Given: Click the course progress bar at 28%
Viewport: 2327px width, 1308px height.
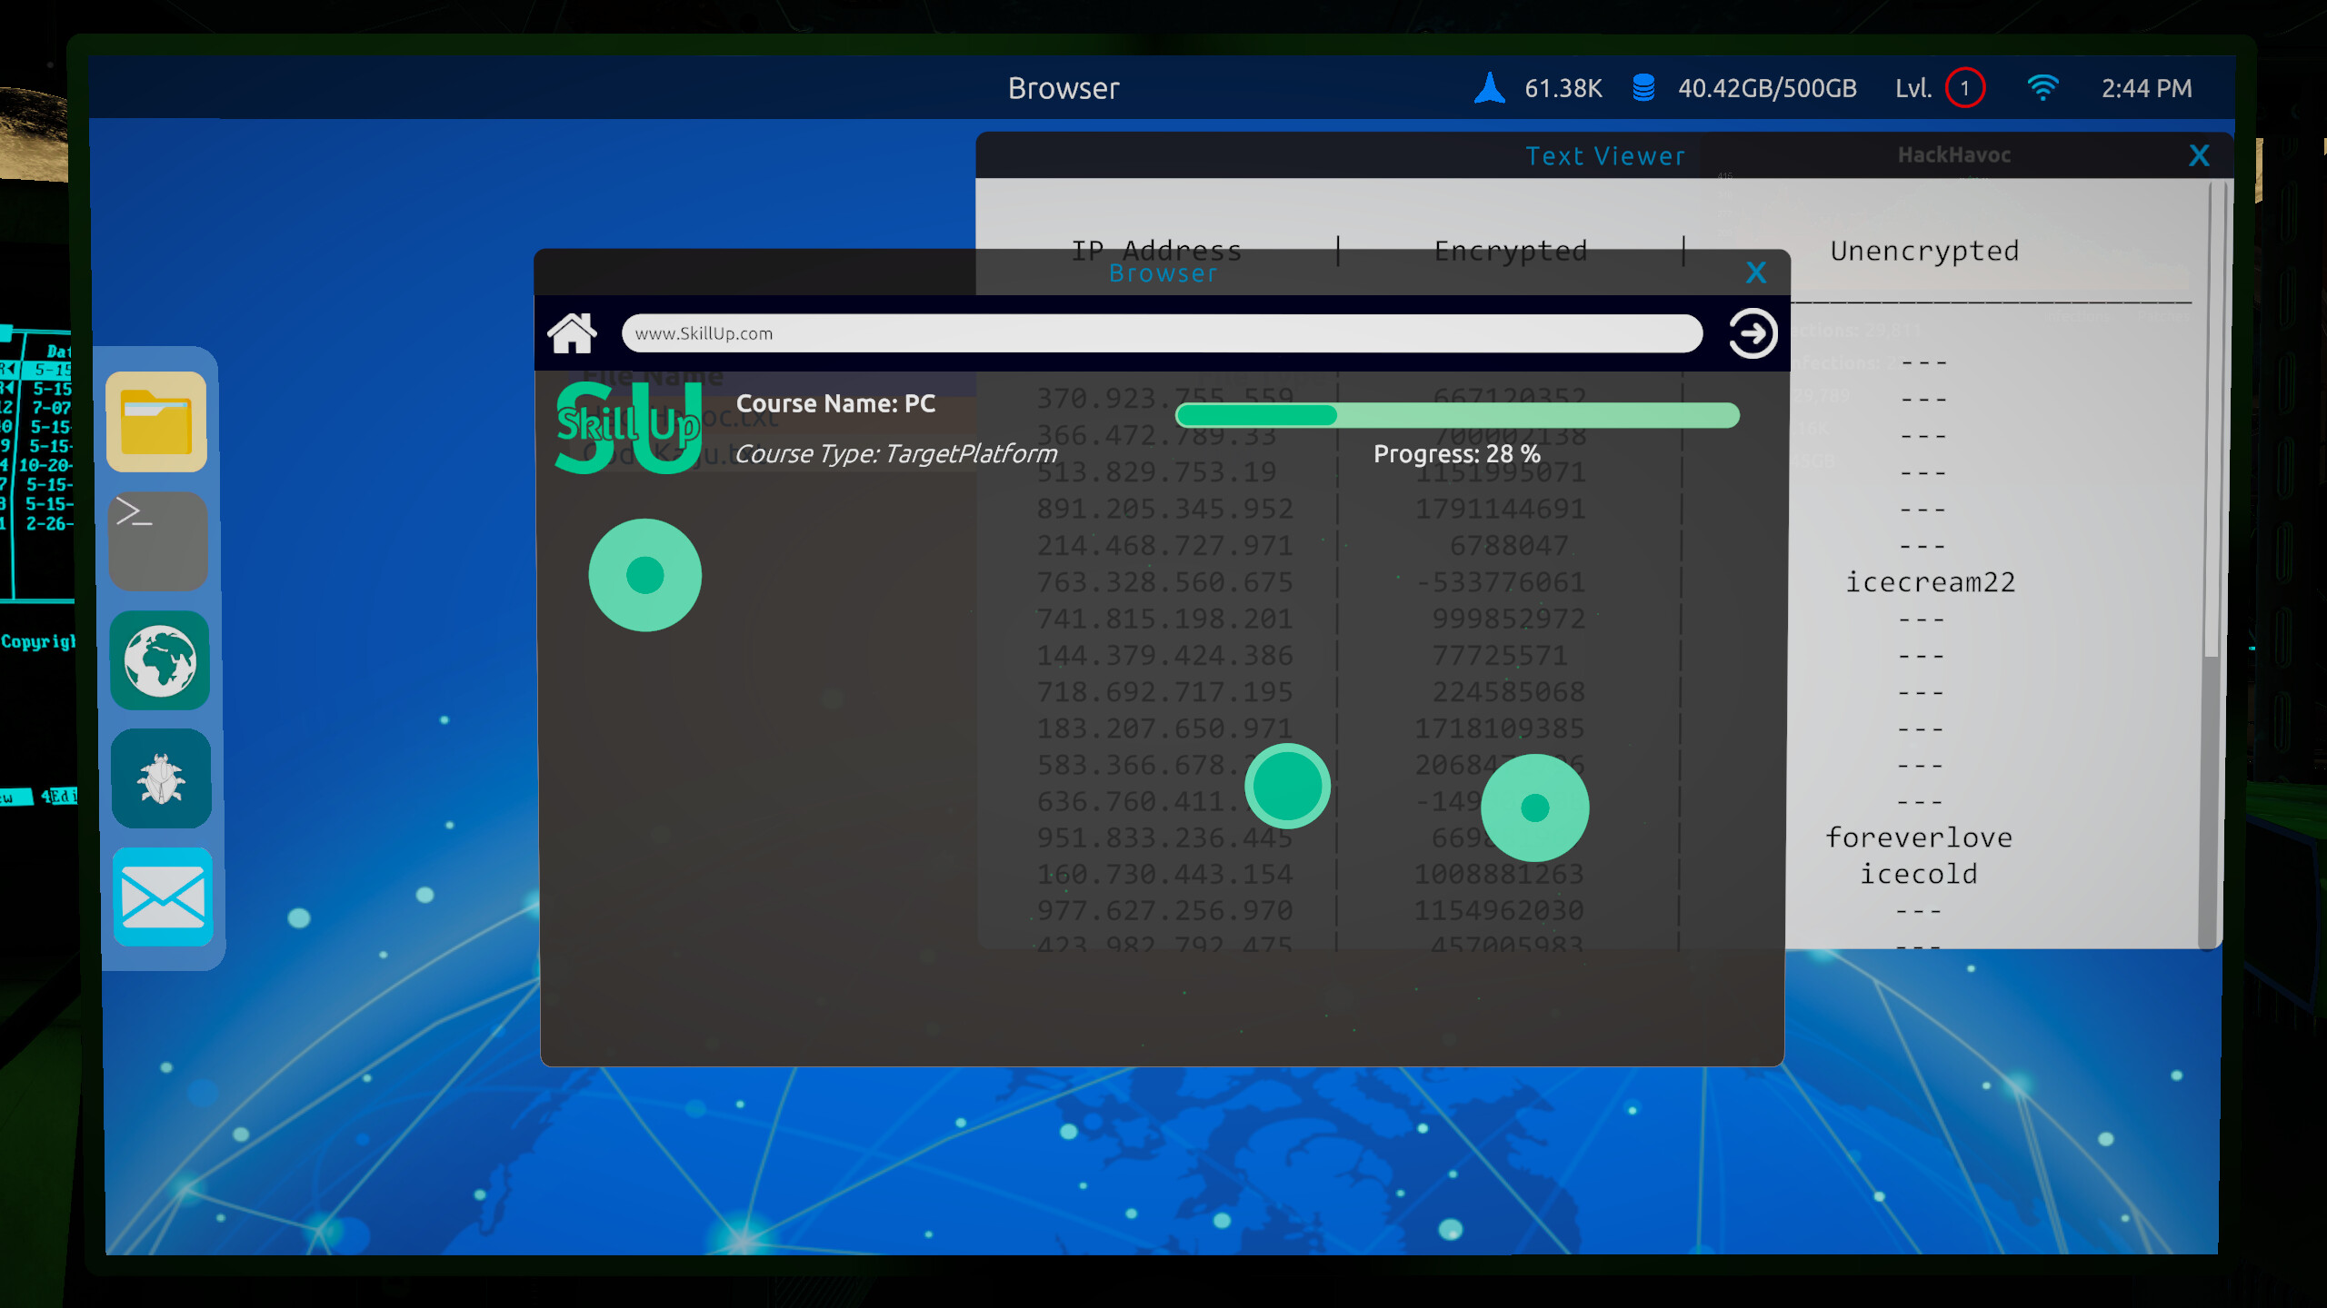Looking at the screenshot, I should [x=1457, y=415].
